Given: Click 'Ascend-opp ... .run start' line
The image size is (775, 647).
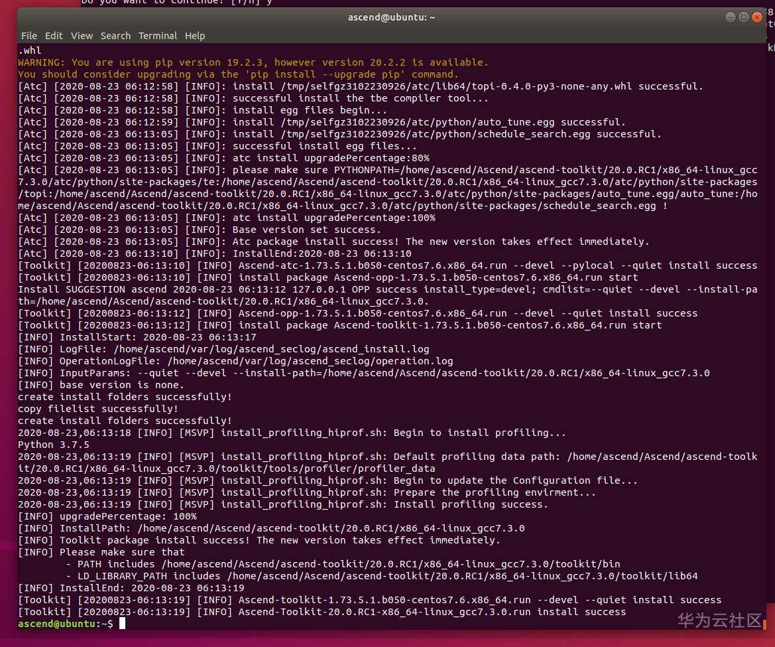Looking at the screenshot, I should 328,277.
